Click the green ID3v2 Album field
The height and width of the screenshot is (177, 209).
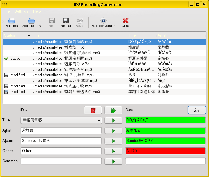pyautogui.click(x=165, y=141)
